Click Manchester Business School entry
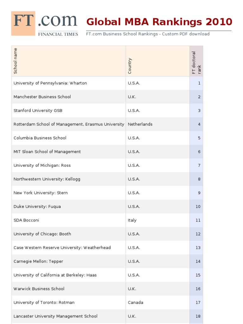Screen dimensions: 243x324 [x=42, y=97]
